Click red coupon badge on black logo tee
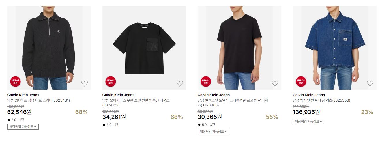The width and height of the screenshot is (380, 142). [x=206, y=81]
